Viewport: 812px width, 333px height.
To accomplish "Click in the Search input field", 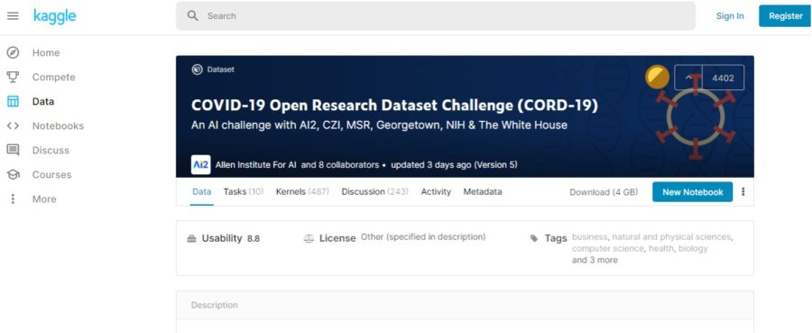I will [x=436, y=16].
